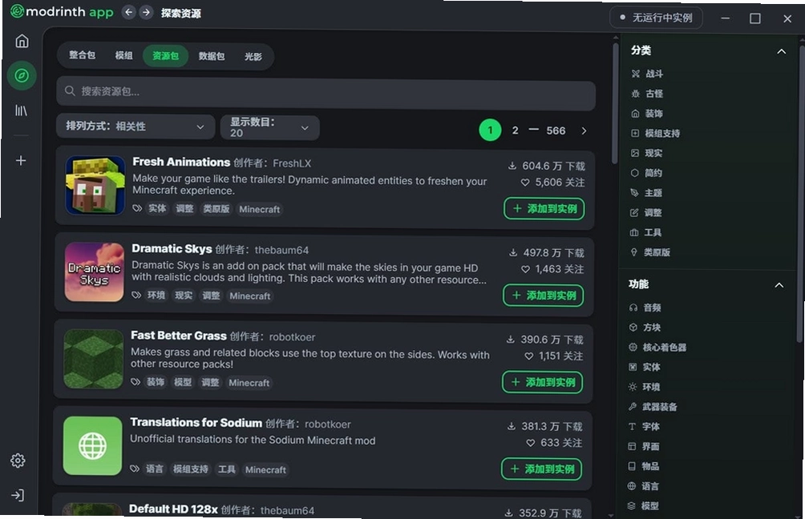Select the 战斗 combat category
This screenshot has width=805, height=519.
[x=647, y=74]
